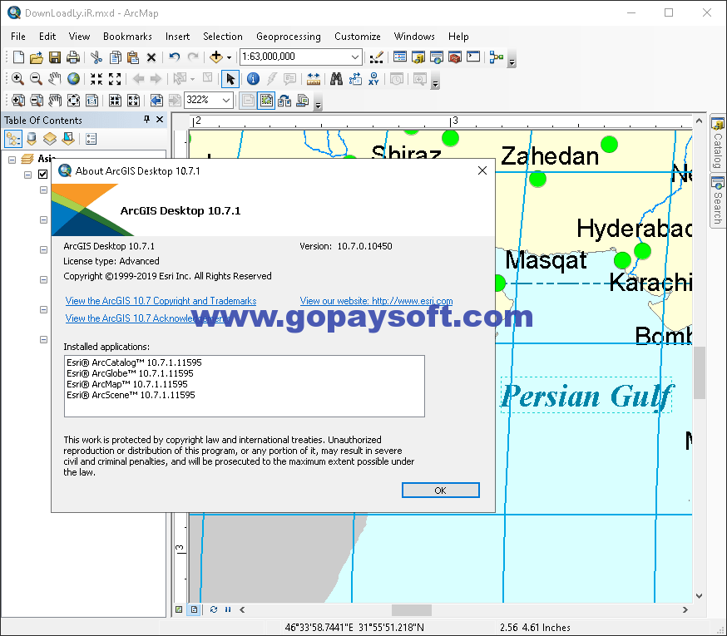The width and height of the screenshot is (727, 636).
Task: Open the ArcGIS 10.7 Copyright and Trademarks link
Action: pos(161,301)
